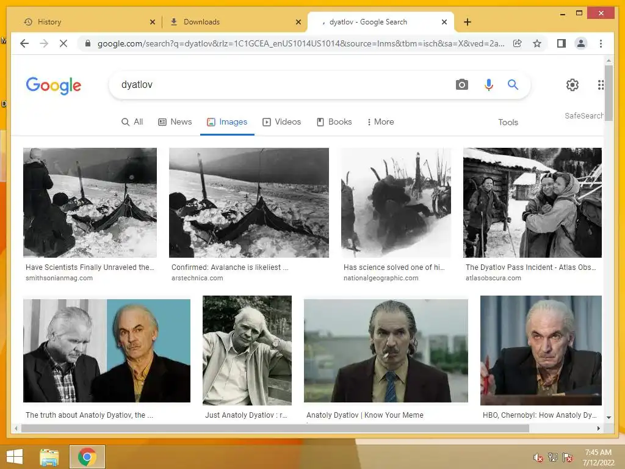Click the scroll up arrow
The image size is (625, 469).
coord(609,60)
